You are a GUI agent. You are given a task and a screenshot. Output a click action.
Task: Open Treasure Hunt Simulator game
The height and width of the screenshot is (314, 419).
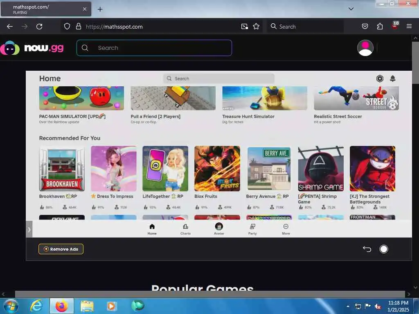click(x=265, y=98)
